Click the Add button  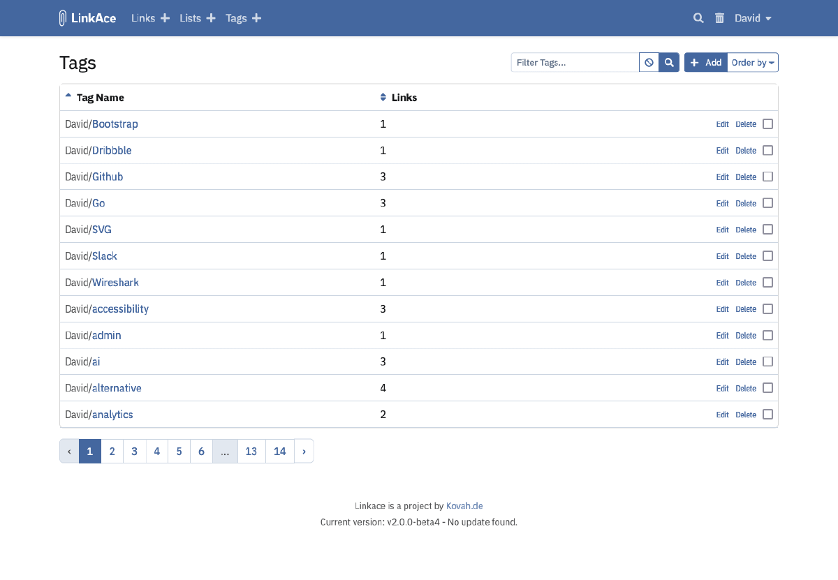705,62
